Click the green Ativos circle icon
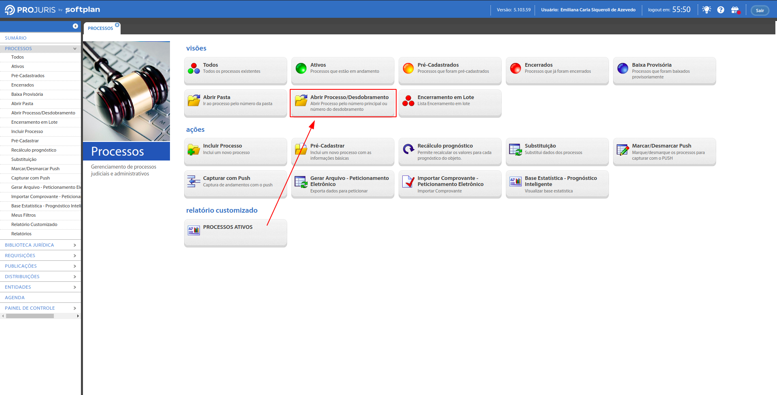 [x=301, y=68]
